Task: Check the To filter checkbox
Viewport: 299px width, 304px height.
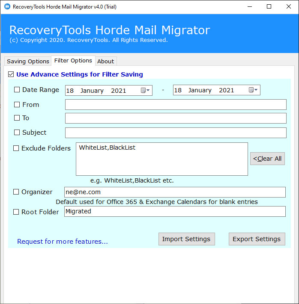Action: click(17, 118)
